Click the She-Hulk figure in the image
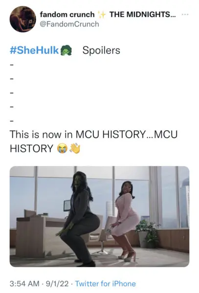The width and height of the screenshot is (199, 293). 79,219
